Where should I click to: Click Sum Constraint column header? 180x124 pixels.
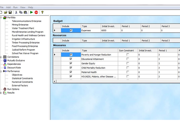(128, 51)
